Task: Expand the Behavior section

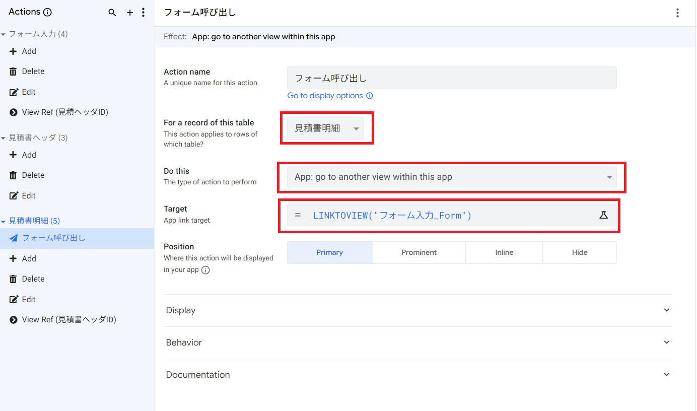Action: (x=417, y=342)
